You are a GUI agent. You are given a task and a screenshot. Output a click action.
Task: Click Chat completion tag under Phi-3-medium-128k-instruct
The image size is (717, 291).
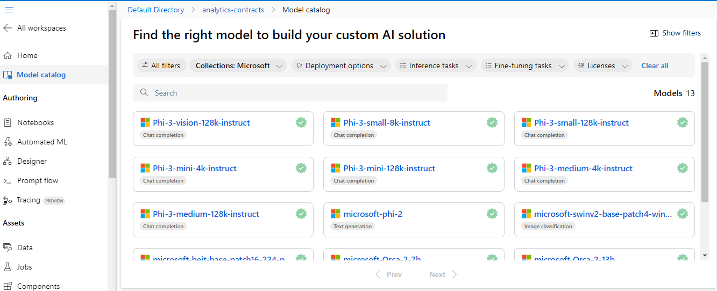[x=163, y=227]
